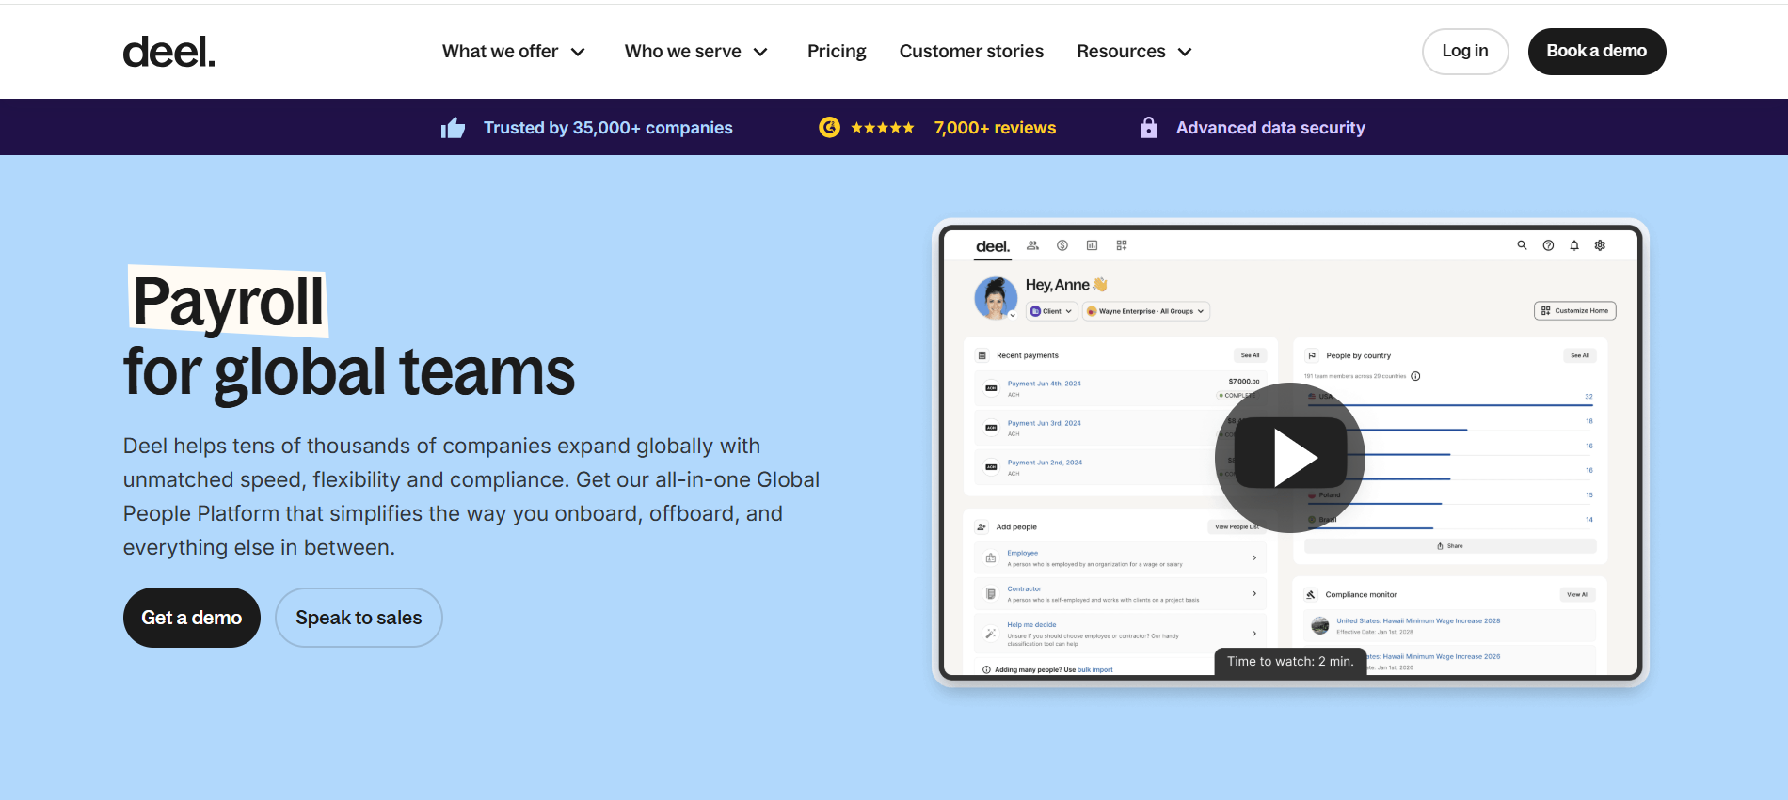Expand the Help me decide chevron
1788x800 pixels.
coord(1254,634)
